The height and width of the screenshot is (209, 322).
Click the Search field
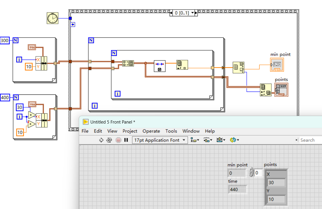311,140
